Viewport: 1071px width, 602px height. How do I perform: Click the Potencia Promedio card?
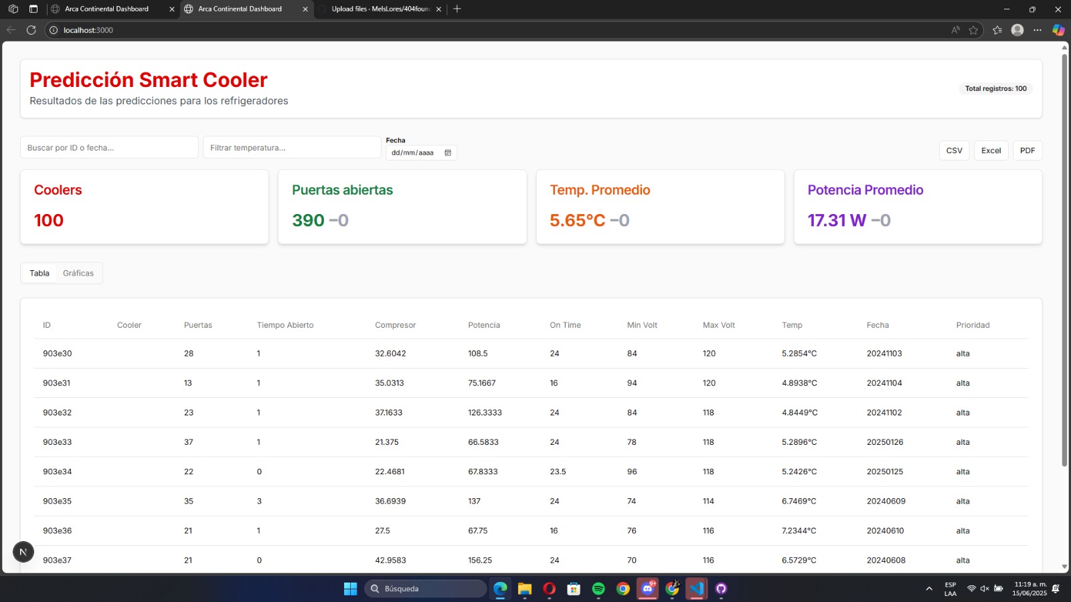click(x=918, y=207)
